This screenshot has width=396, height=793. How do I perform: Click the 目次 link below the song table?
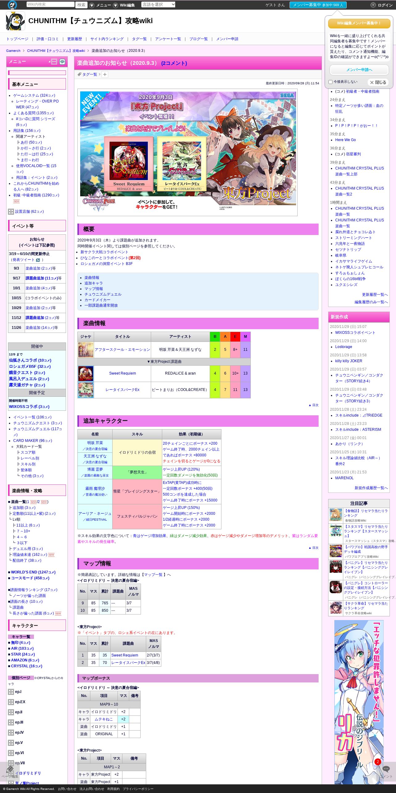tap(314, 405)
